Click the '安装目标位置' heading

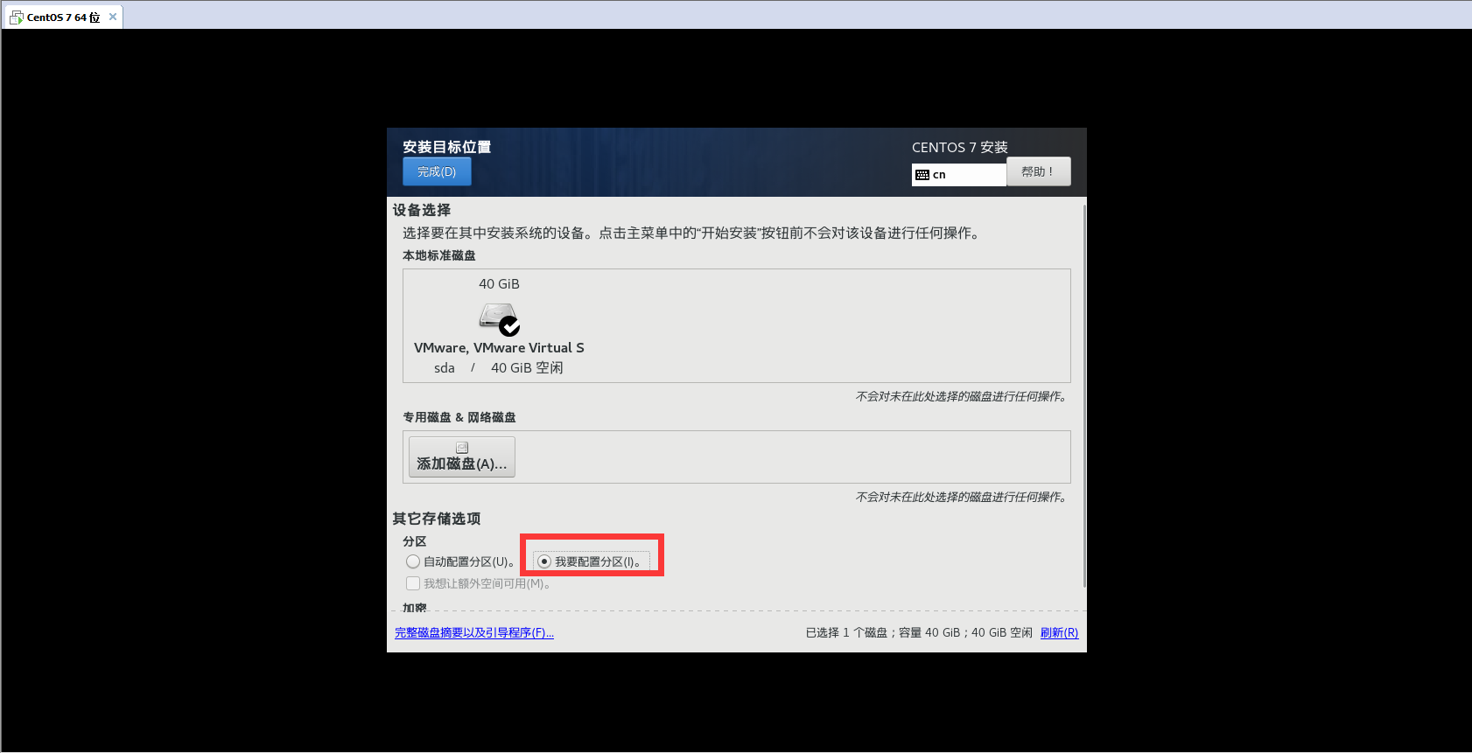[447, 147]
